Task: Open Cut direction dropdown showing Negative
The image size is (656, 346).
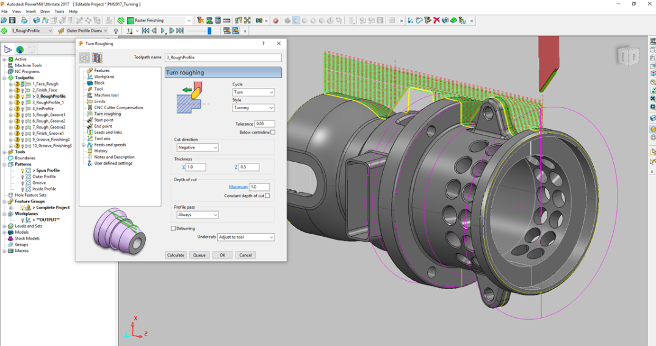Action: [x=198, y=148]
